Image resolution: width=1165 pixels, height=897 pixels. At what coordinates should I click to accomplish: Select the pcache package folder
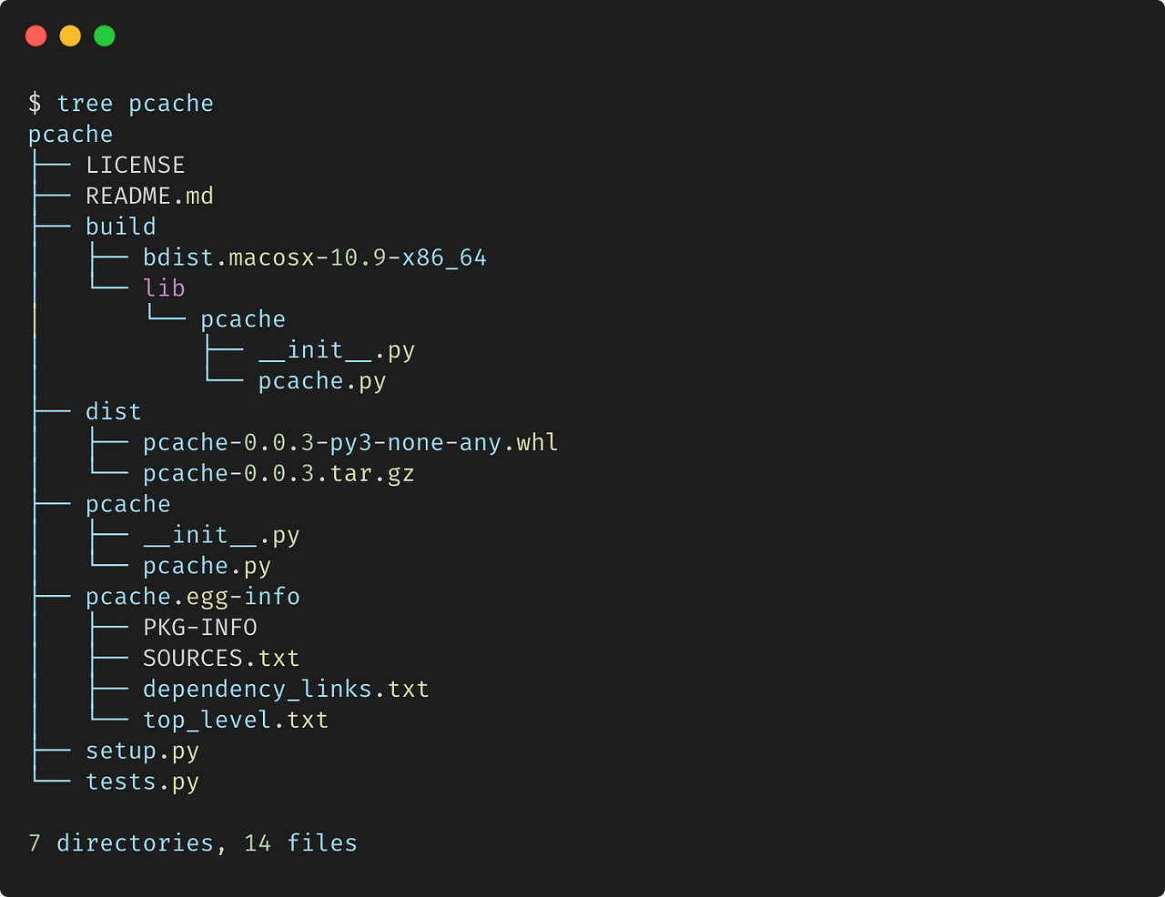pyautogui.click(x=127, y=503)
